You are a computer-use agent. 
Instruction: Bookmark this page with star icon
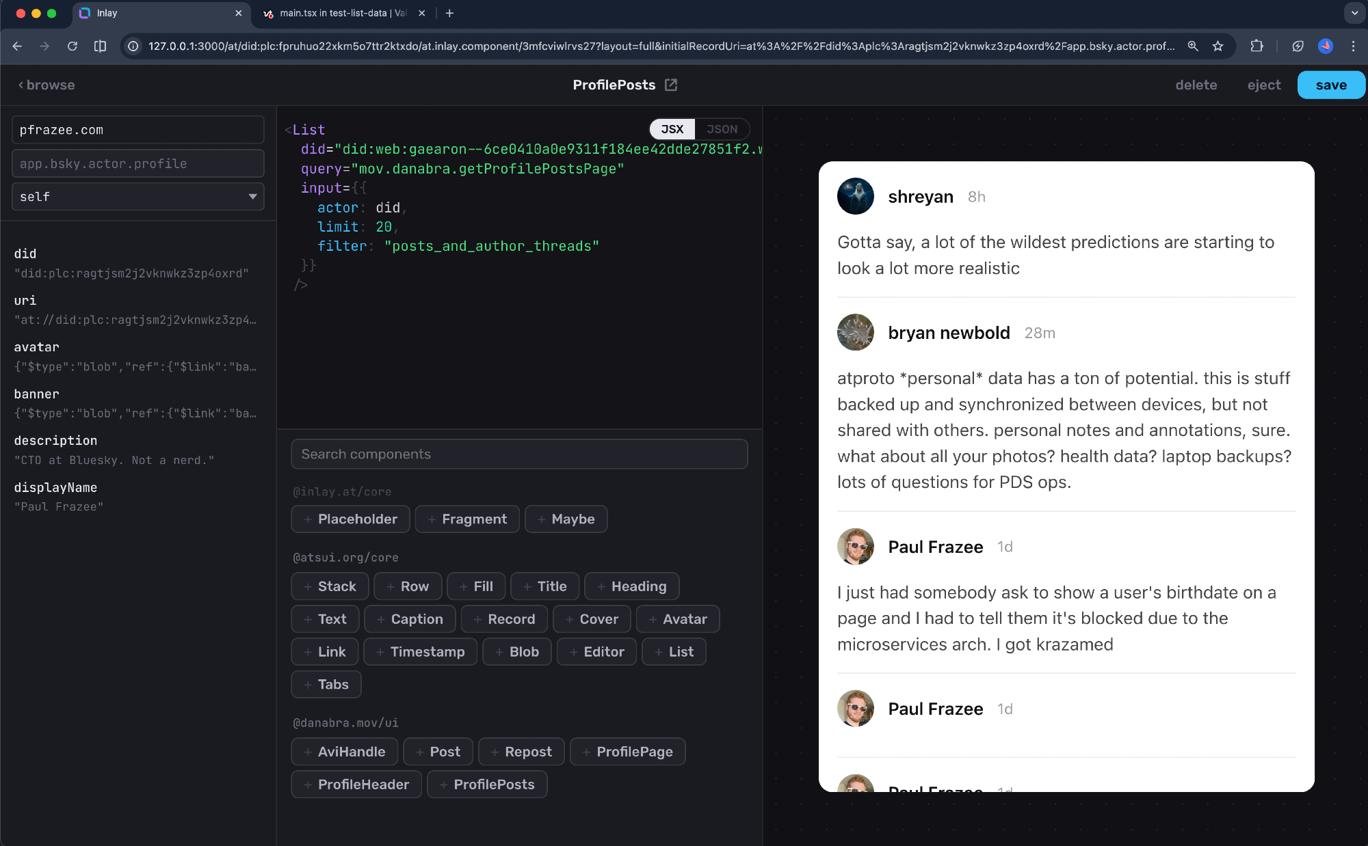coord(1218,46)
